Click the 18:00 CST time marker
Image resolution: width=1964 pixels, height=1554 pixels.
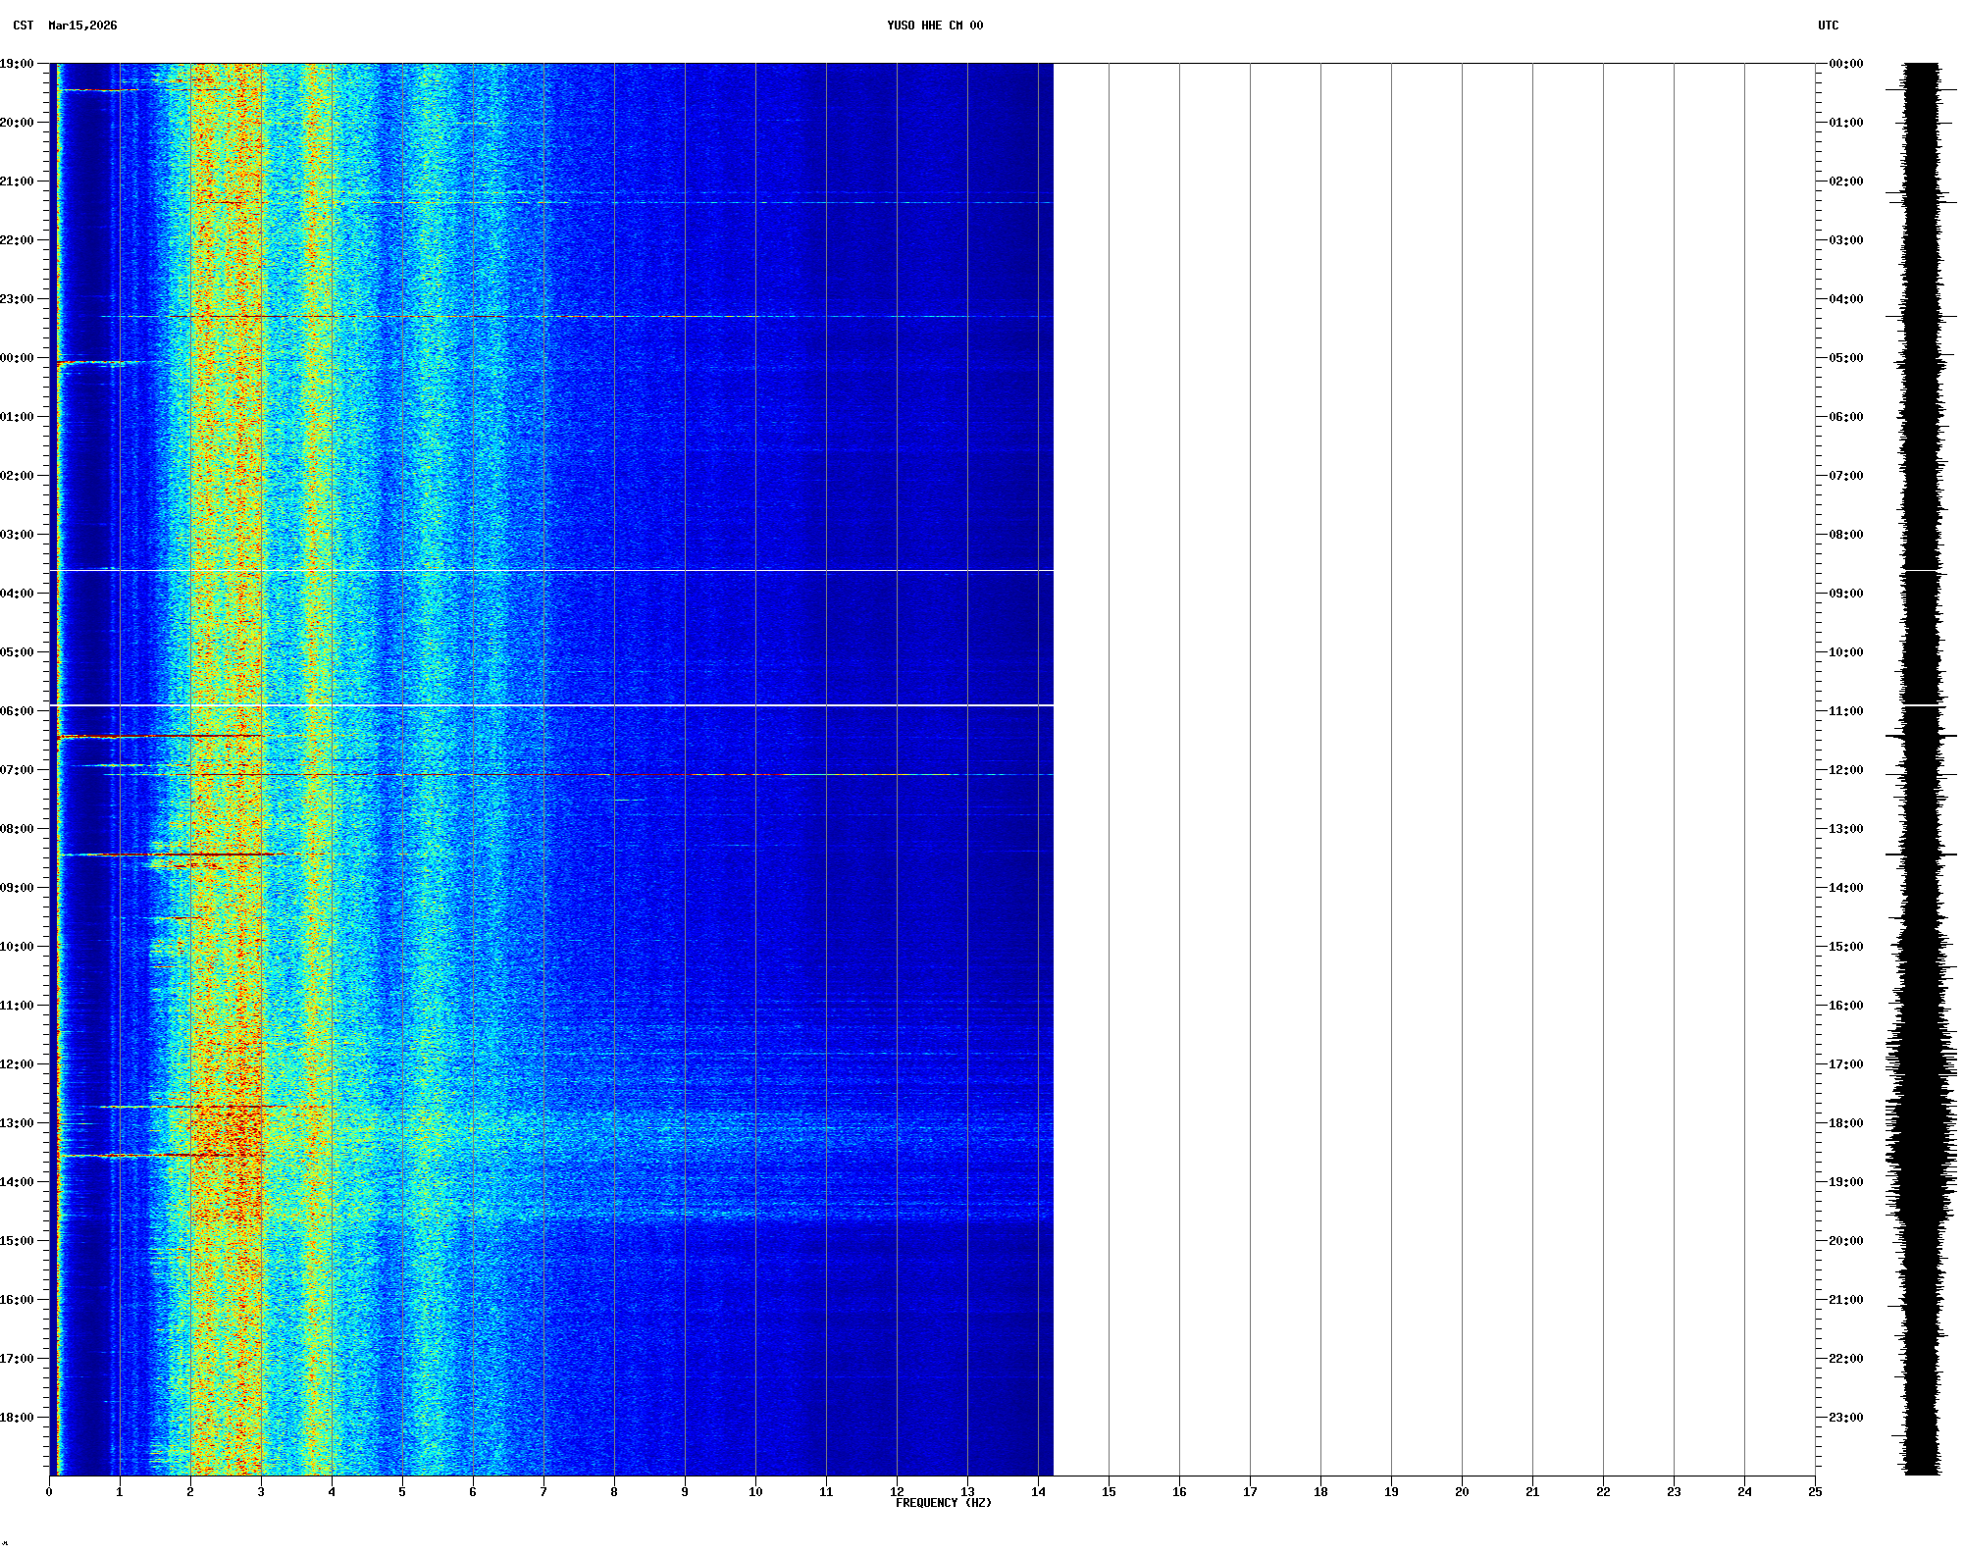[x=17, y=1418]
